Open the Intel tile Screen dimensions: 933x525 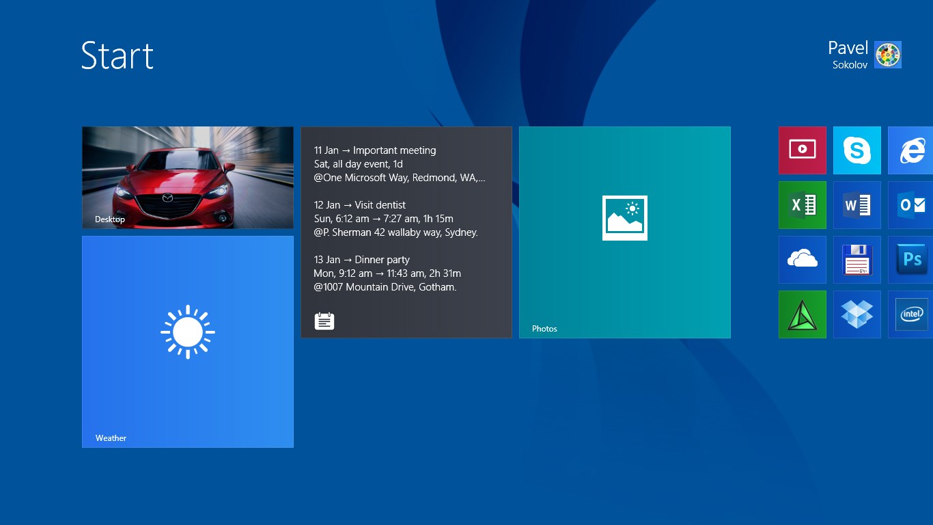pyautogui.click(x=911, y=314)
